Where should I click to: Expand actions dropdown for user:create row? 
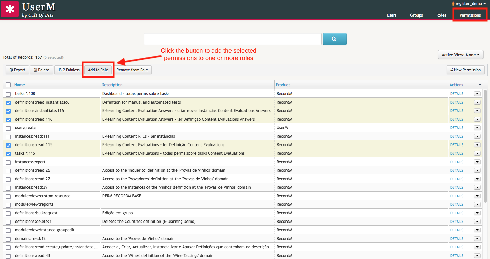tap(477, 128)
